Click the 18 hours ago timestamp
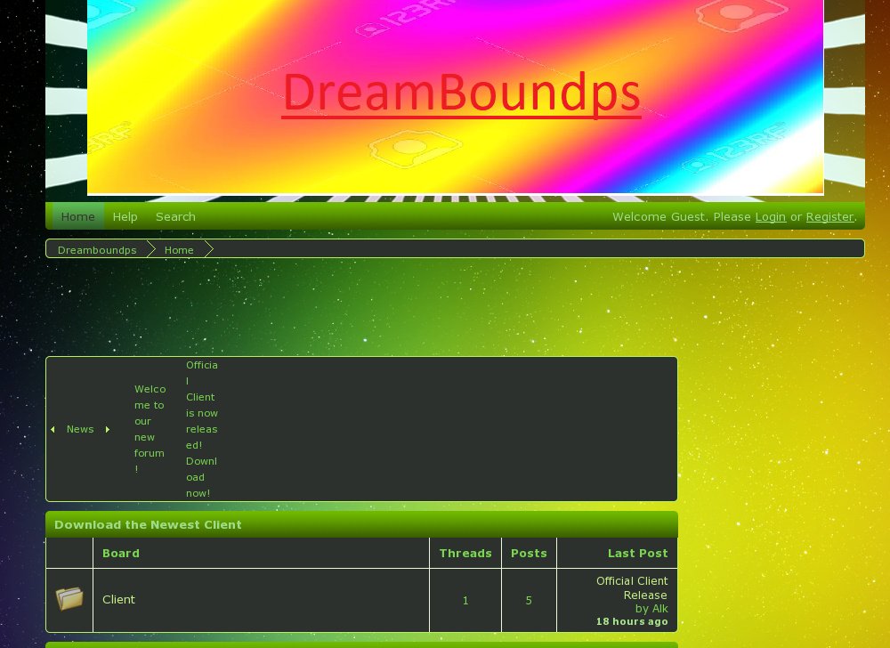Viewport: 890px width, 648px height. point(632,621)
